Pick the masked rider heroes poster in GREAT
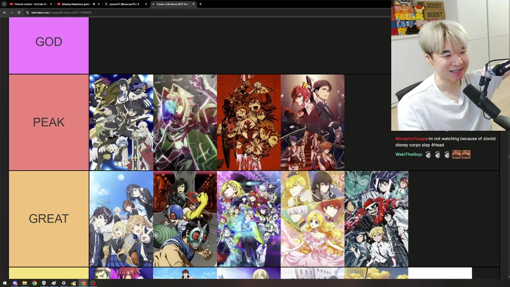 [185, 219]
